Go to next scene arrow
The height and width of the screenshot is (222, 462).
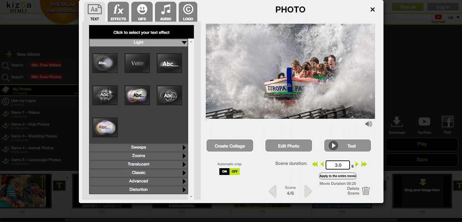point(308,191)
